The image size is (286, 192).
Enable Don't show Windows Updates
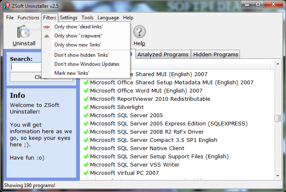point(86,64)
